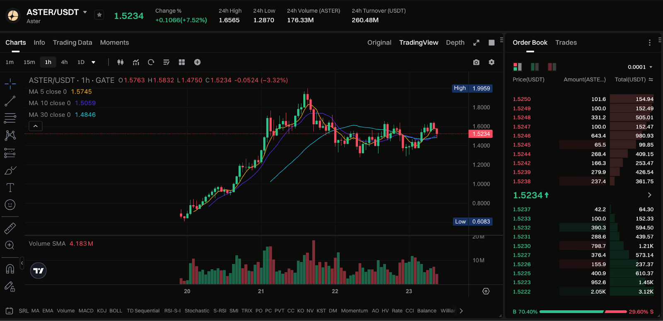The height and width of the screenshot is (321, 663).
Task: Click the arrow beside 1.5234 mid price
Action: [x=649, y=195]
